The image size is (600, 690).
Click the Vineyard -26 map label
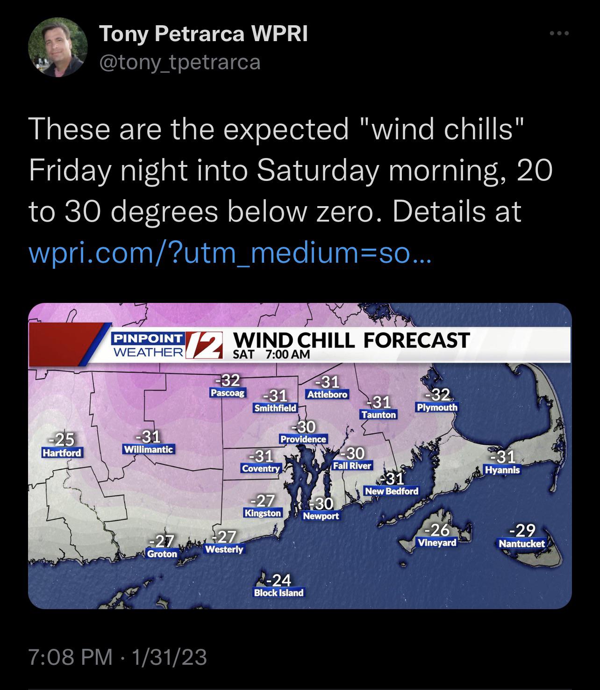tap(437, 536)
